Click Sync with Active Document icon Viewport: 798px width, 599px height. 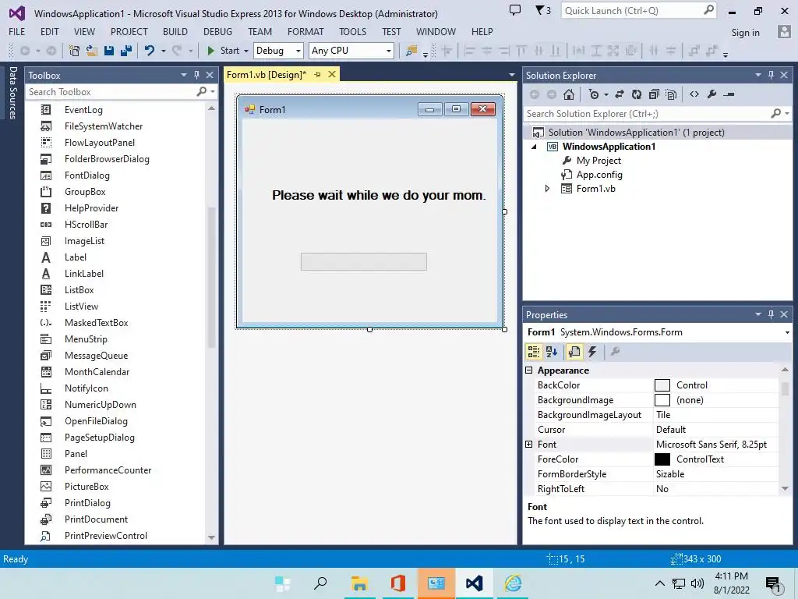point(620,94)
